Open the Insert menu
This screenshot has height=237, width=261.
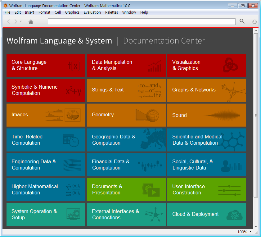coord(29,12)
